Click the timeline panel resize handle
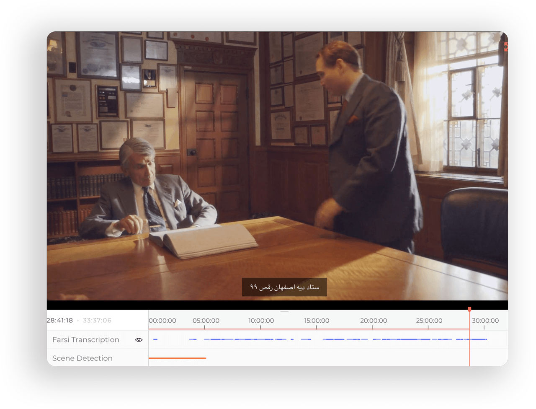The image size is (536, 409). pos(285,312)
